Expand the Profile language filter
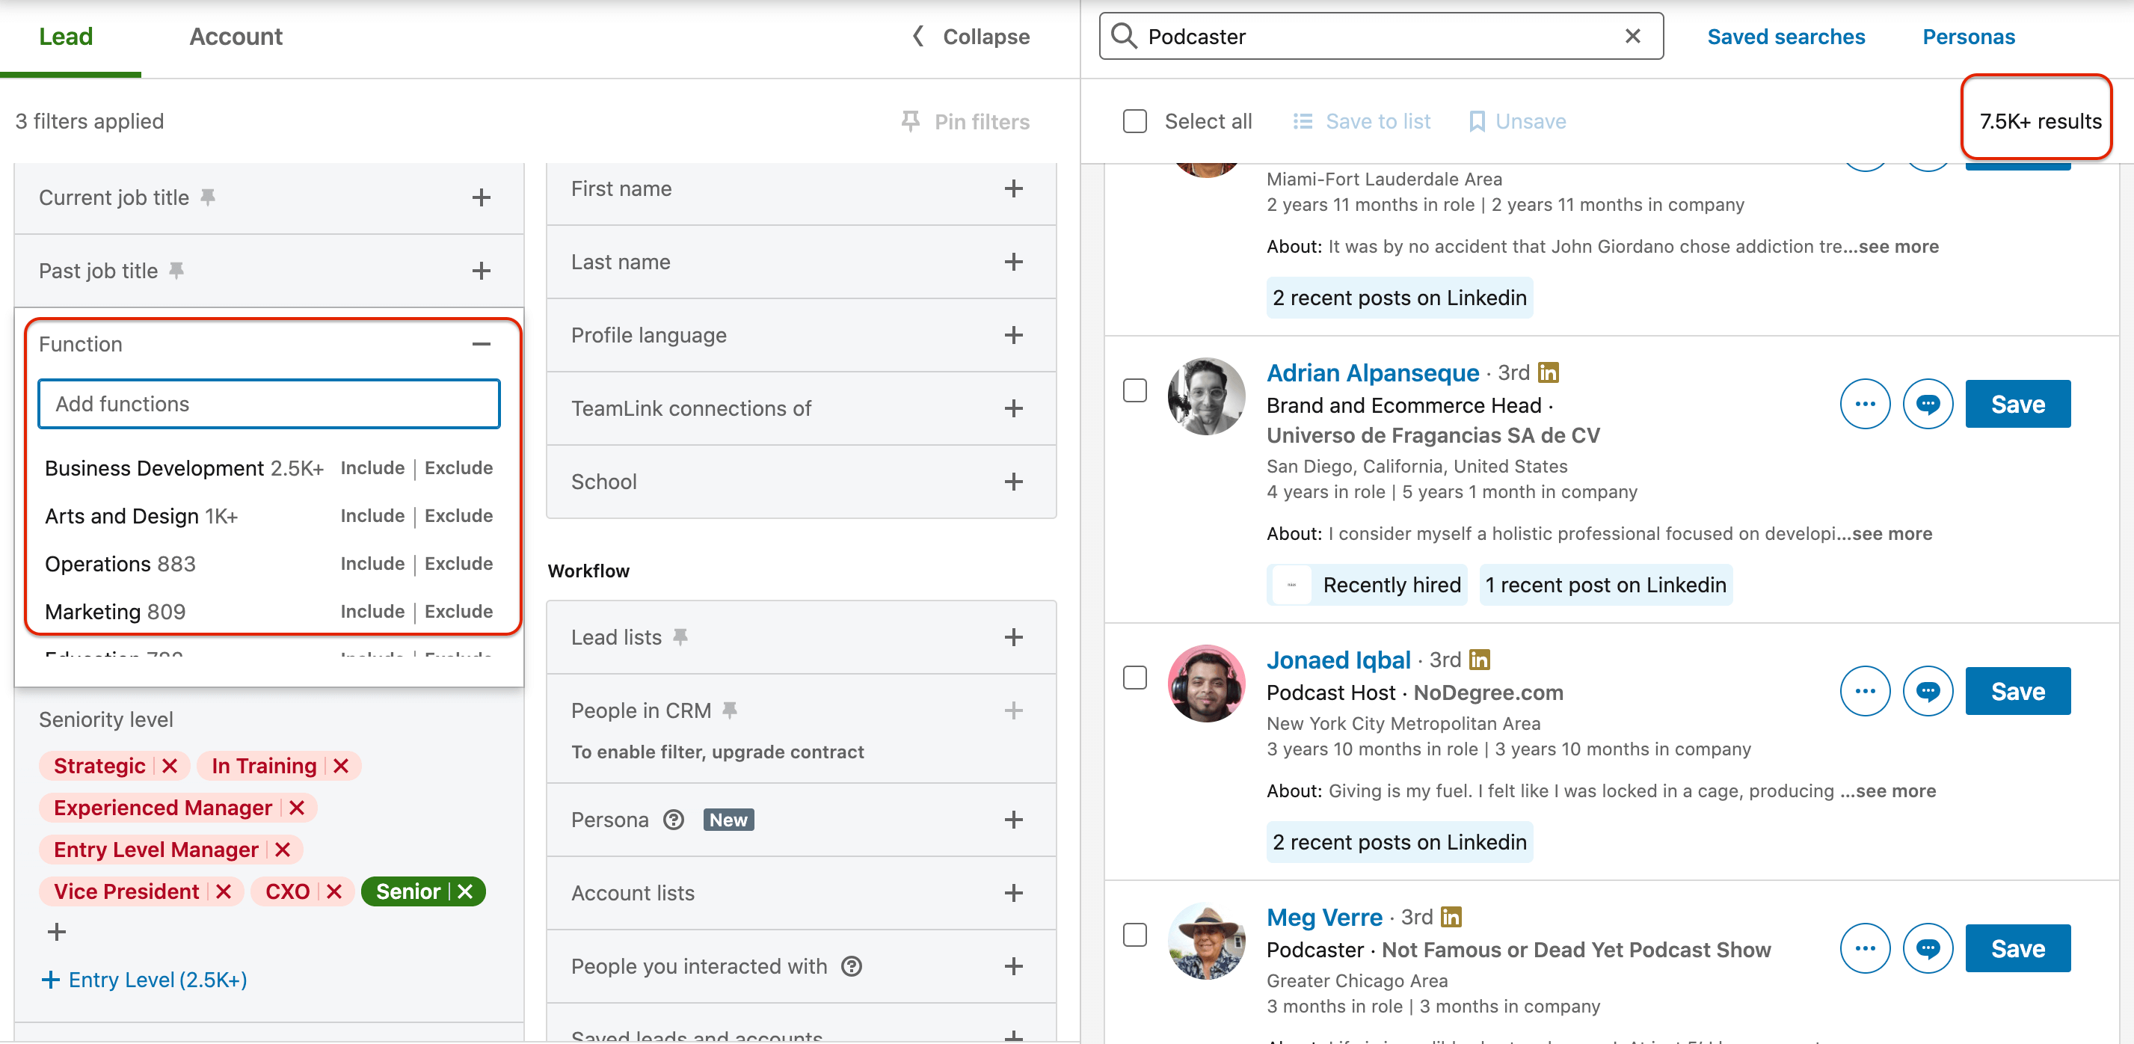 tap(1012, 336)
